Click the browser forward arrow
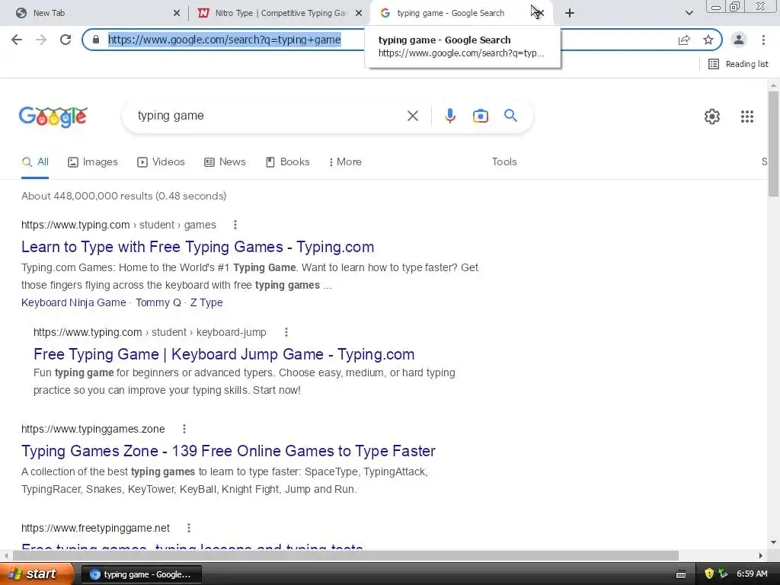Screen dimensions: 780x585 pos(41,40)
